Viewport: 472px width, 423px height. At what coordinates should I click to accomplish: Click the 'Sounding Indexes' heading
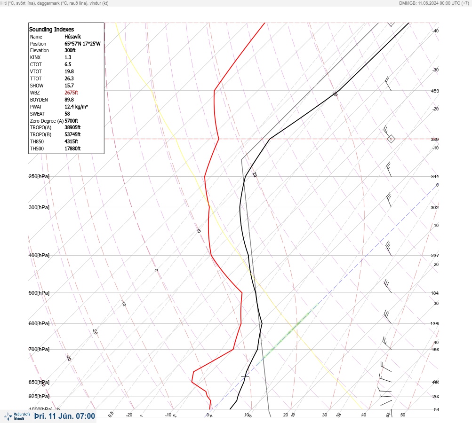click(x=51, y=29)
